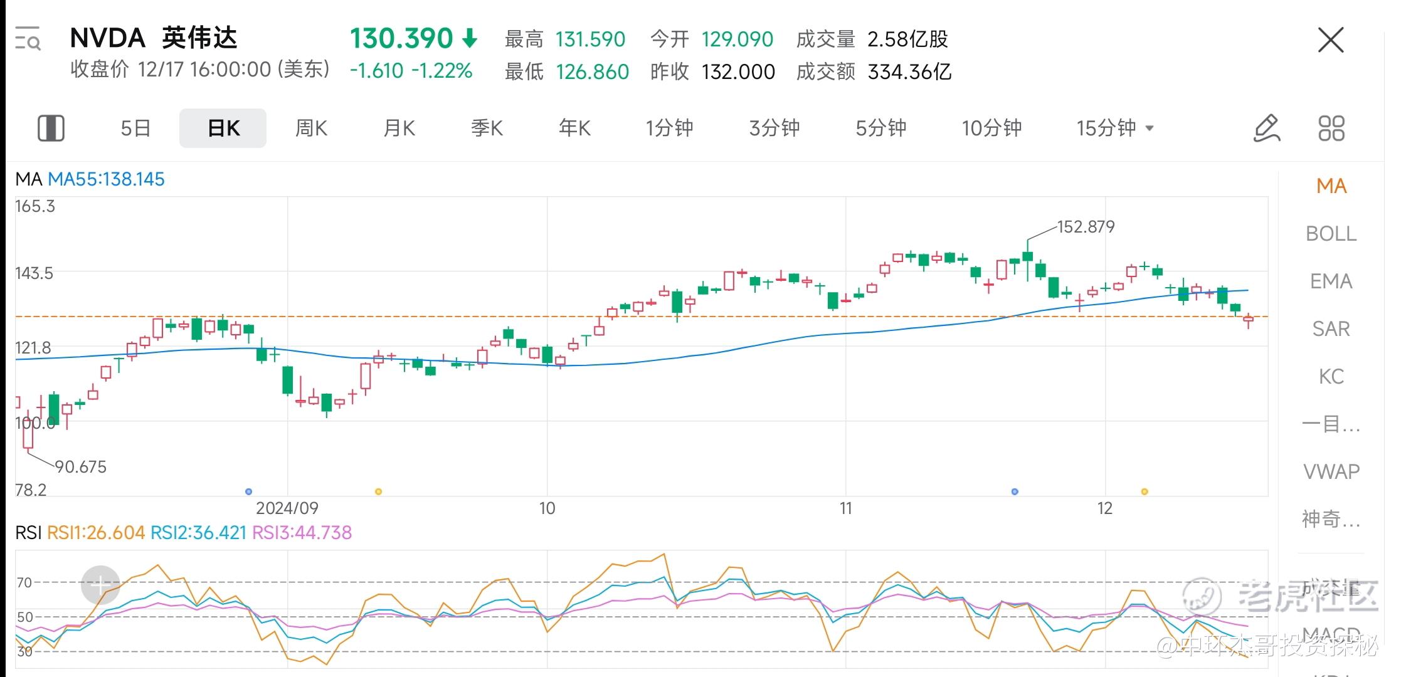Viewport: 1406px width, 677px height.
Task: Click the 90.675 low price annotation
Action: pos(81,467)
